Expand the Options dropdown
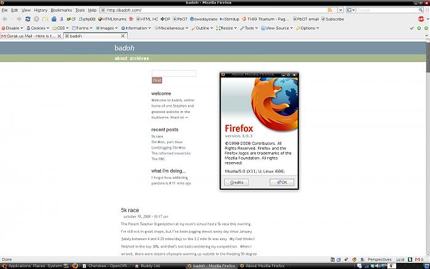The height and width of the screenshot is (269, 430). click(307, 28)
